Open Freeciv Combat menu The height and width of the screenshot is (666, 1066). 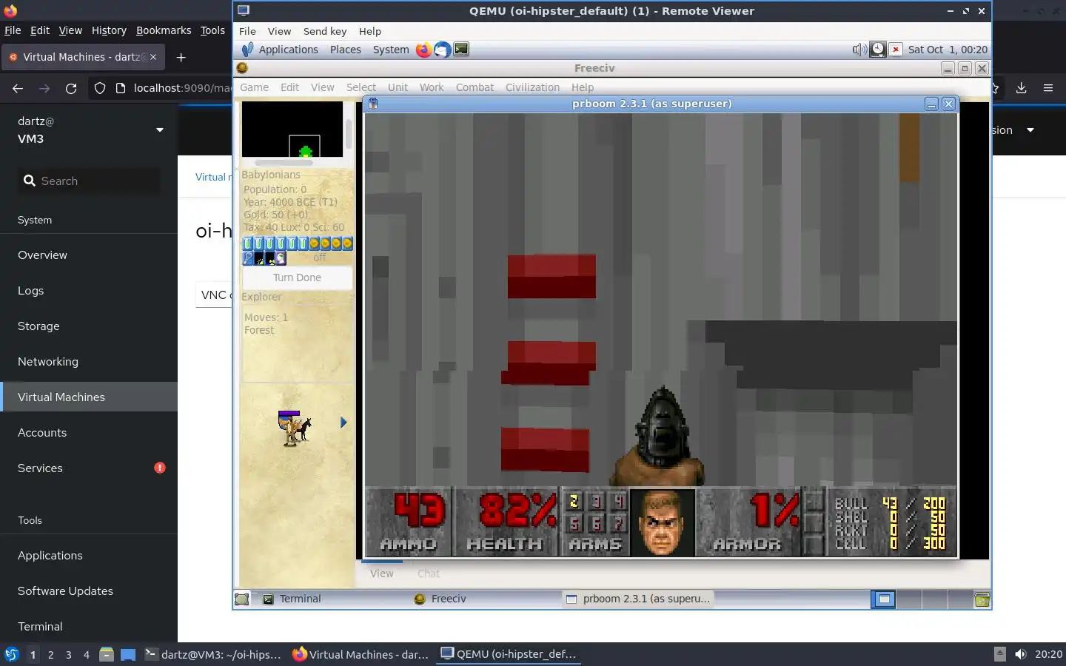click(x=475, y=87)
